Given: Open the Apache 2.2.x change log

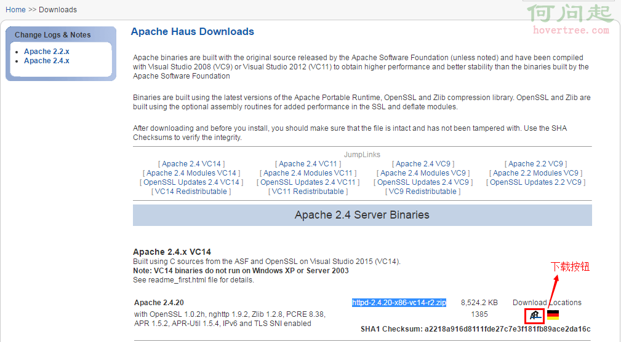Looking at the screenshot, I should pyautogui.click(x=46, y=52).
